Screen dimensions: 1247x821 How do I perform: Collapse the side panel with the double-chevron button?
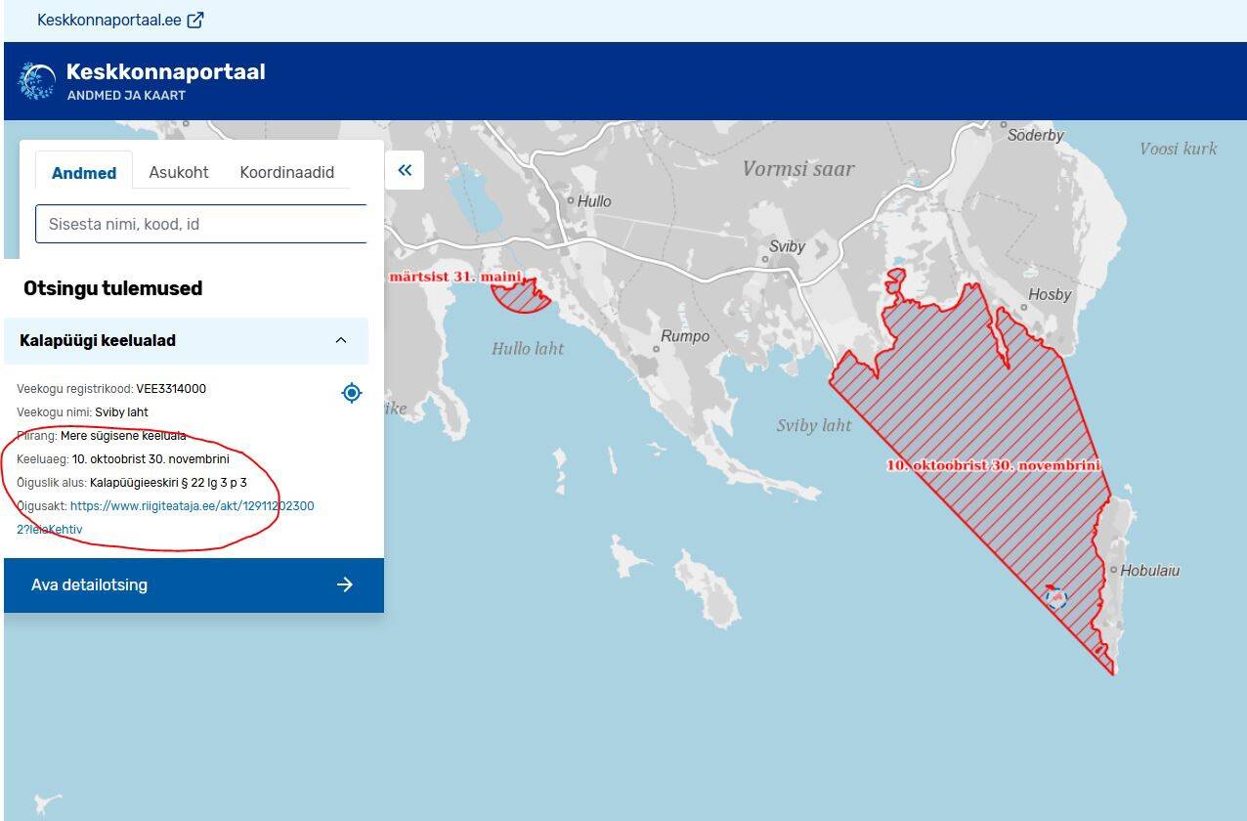405,170
